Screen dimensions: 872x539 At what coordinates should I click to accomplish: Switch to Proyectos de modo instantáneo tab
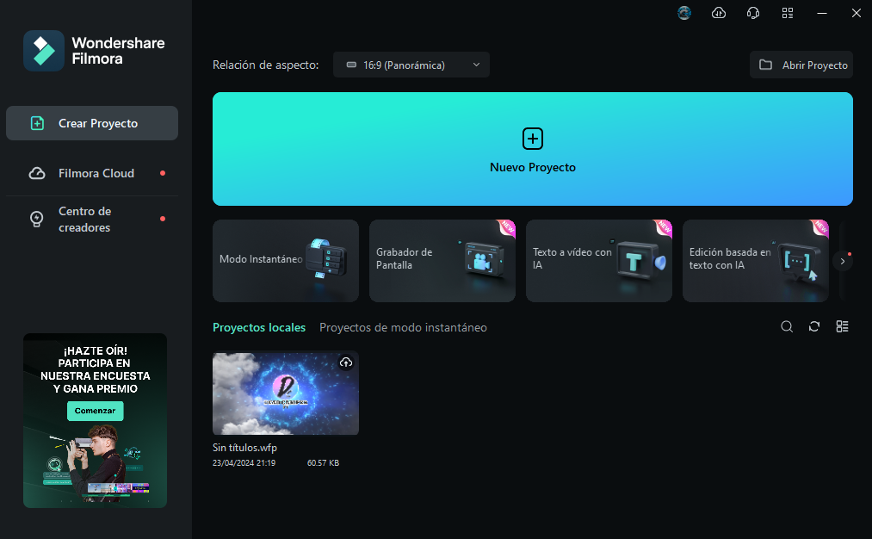(403, 328)
